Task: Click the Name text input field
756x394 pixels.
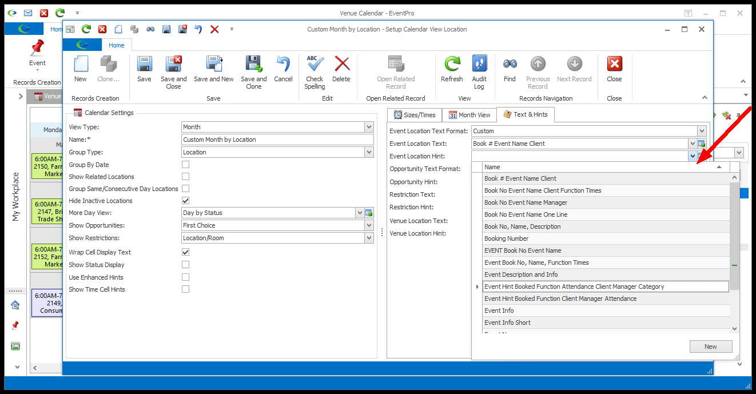Action: point(277,140)
